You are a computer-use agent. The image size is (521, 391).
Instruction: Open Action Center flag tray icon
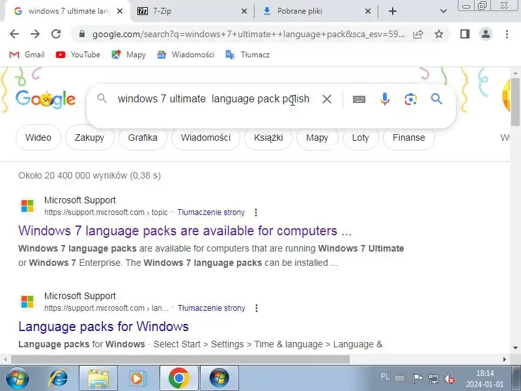(417, 379)
